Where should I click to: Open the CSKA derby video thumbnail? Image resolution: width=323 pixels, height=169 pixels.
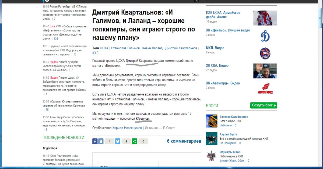(265, 18)
